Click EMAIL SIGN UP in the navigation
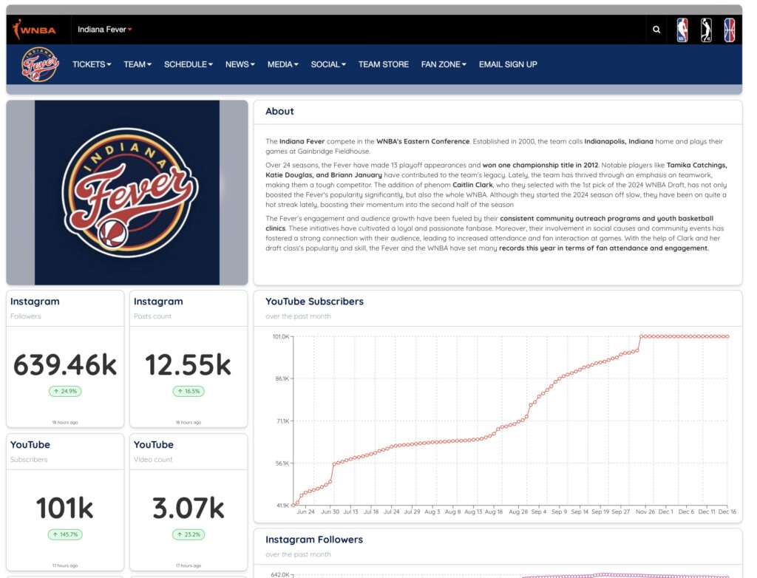757x578 pixels. pos(507,64)
